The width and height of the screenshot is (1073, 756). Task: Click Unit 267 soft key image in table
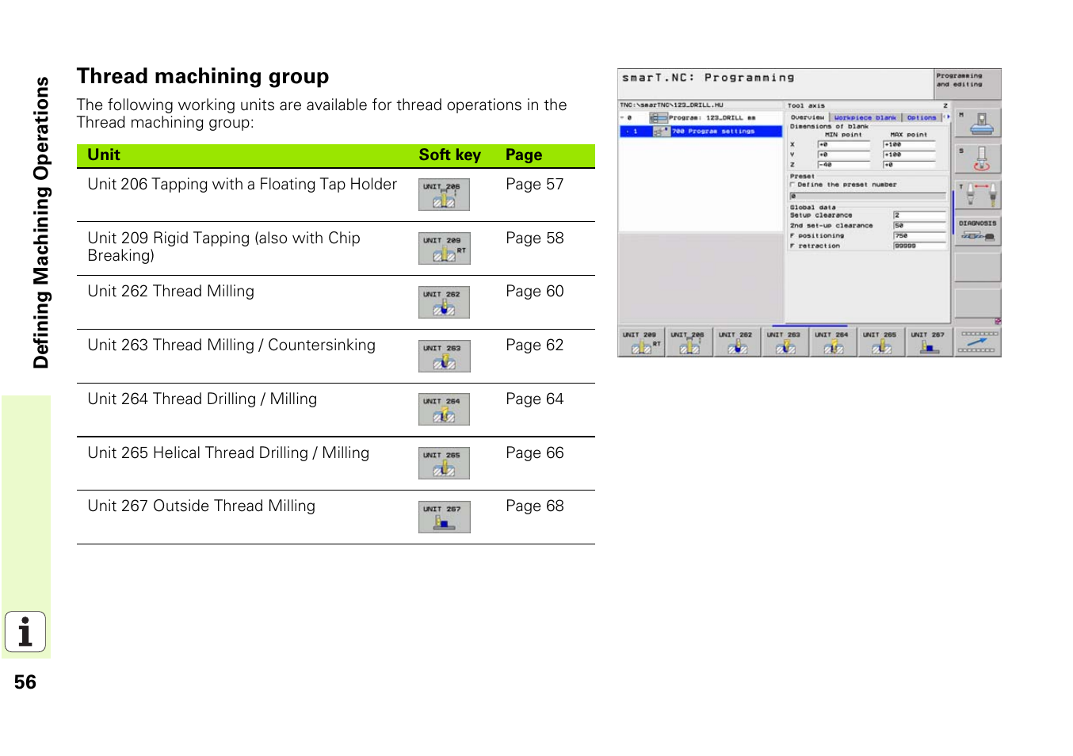(x=444, y=517)
